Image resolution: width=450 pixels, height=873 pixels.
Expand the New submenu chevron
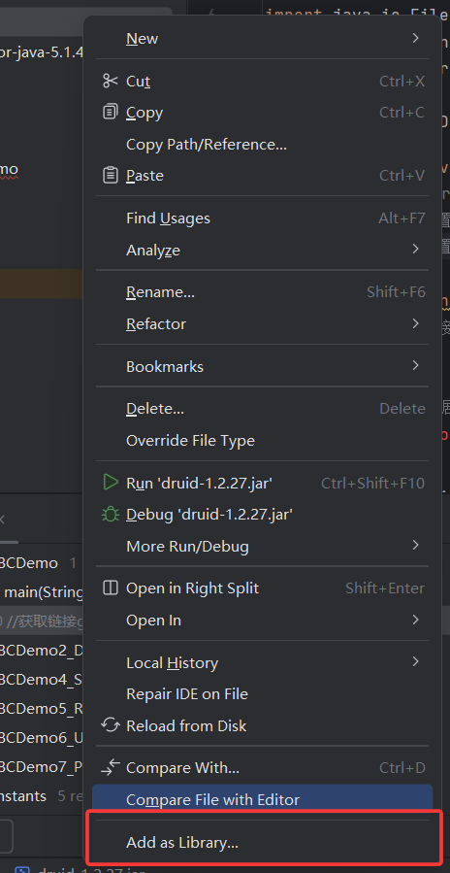(415, 38)
